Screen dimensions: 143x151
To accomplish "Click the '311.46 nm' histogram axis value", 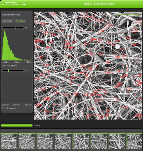I will [6, 62].
